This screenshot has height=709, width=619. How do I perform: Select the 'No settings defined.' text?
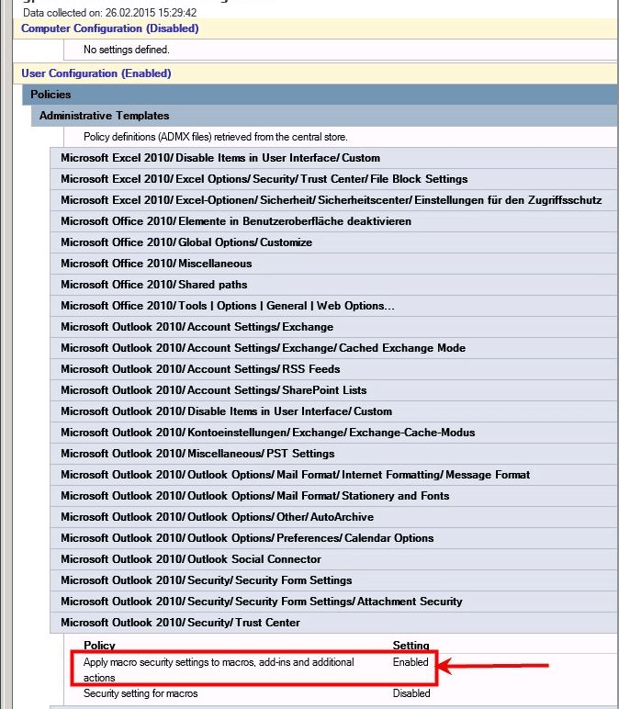(x=126, y=50)
